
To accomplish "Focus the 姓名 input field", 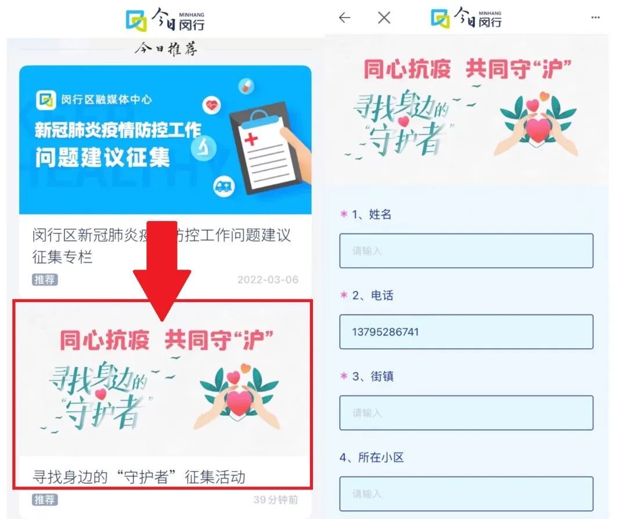I will pos(466,251).
